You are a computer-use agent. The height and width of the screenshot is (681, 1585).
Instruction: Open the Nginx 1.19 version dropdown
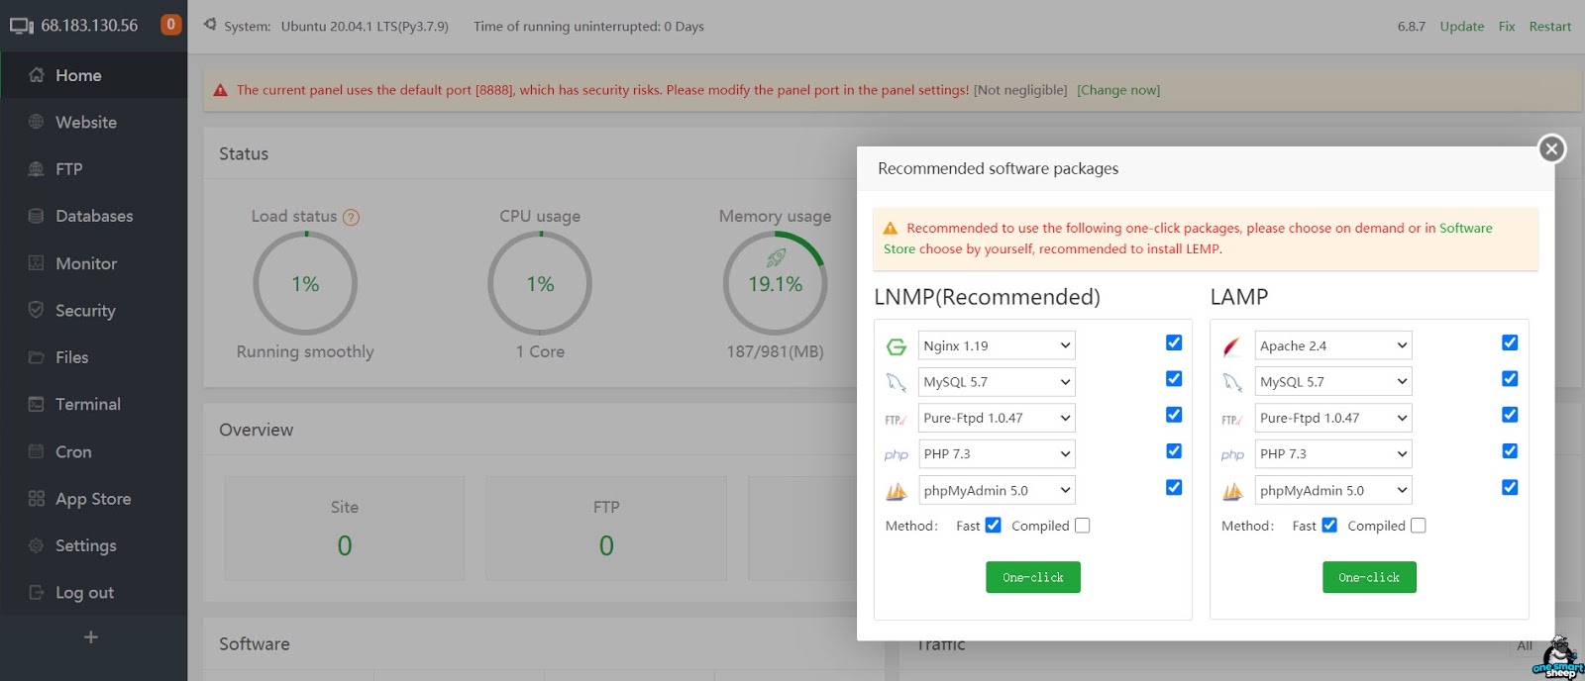[997, 345]
